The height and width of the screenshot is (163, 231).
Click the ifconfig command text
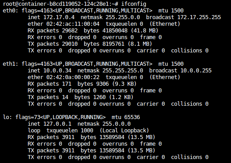click(134, 4)
